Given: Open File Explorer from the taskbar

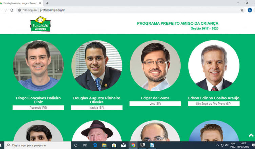Looking at the screenshot, I should pos(104,145).
